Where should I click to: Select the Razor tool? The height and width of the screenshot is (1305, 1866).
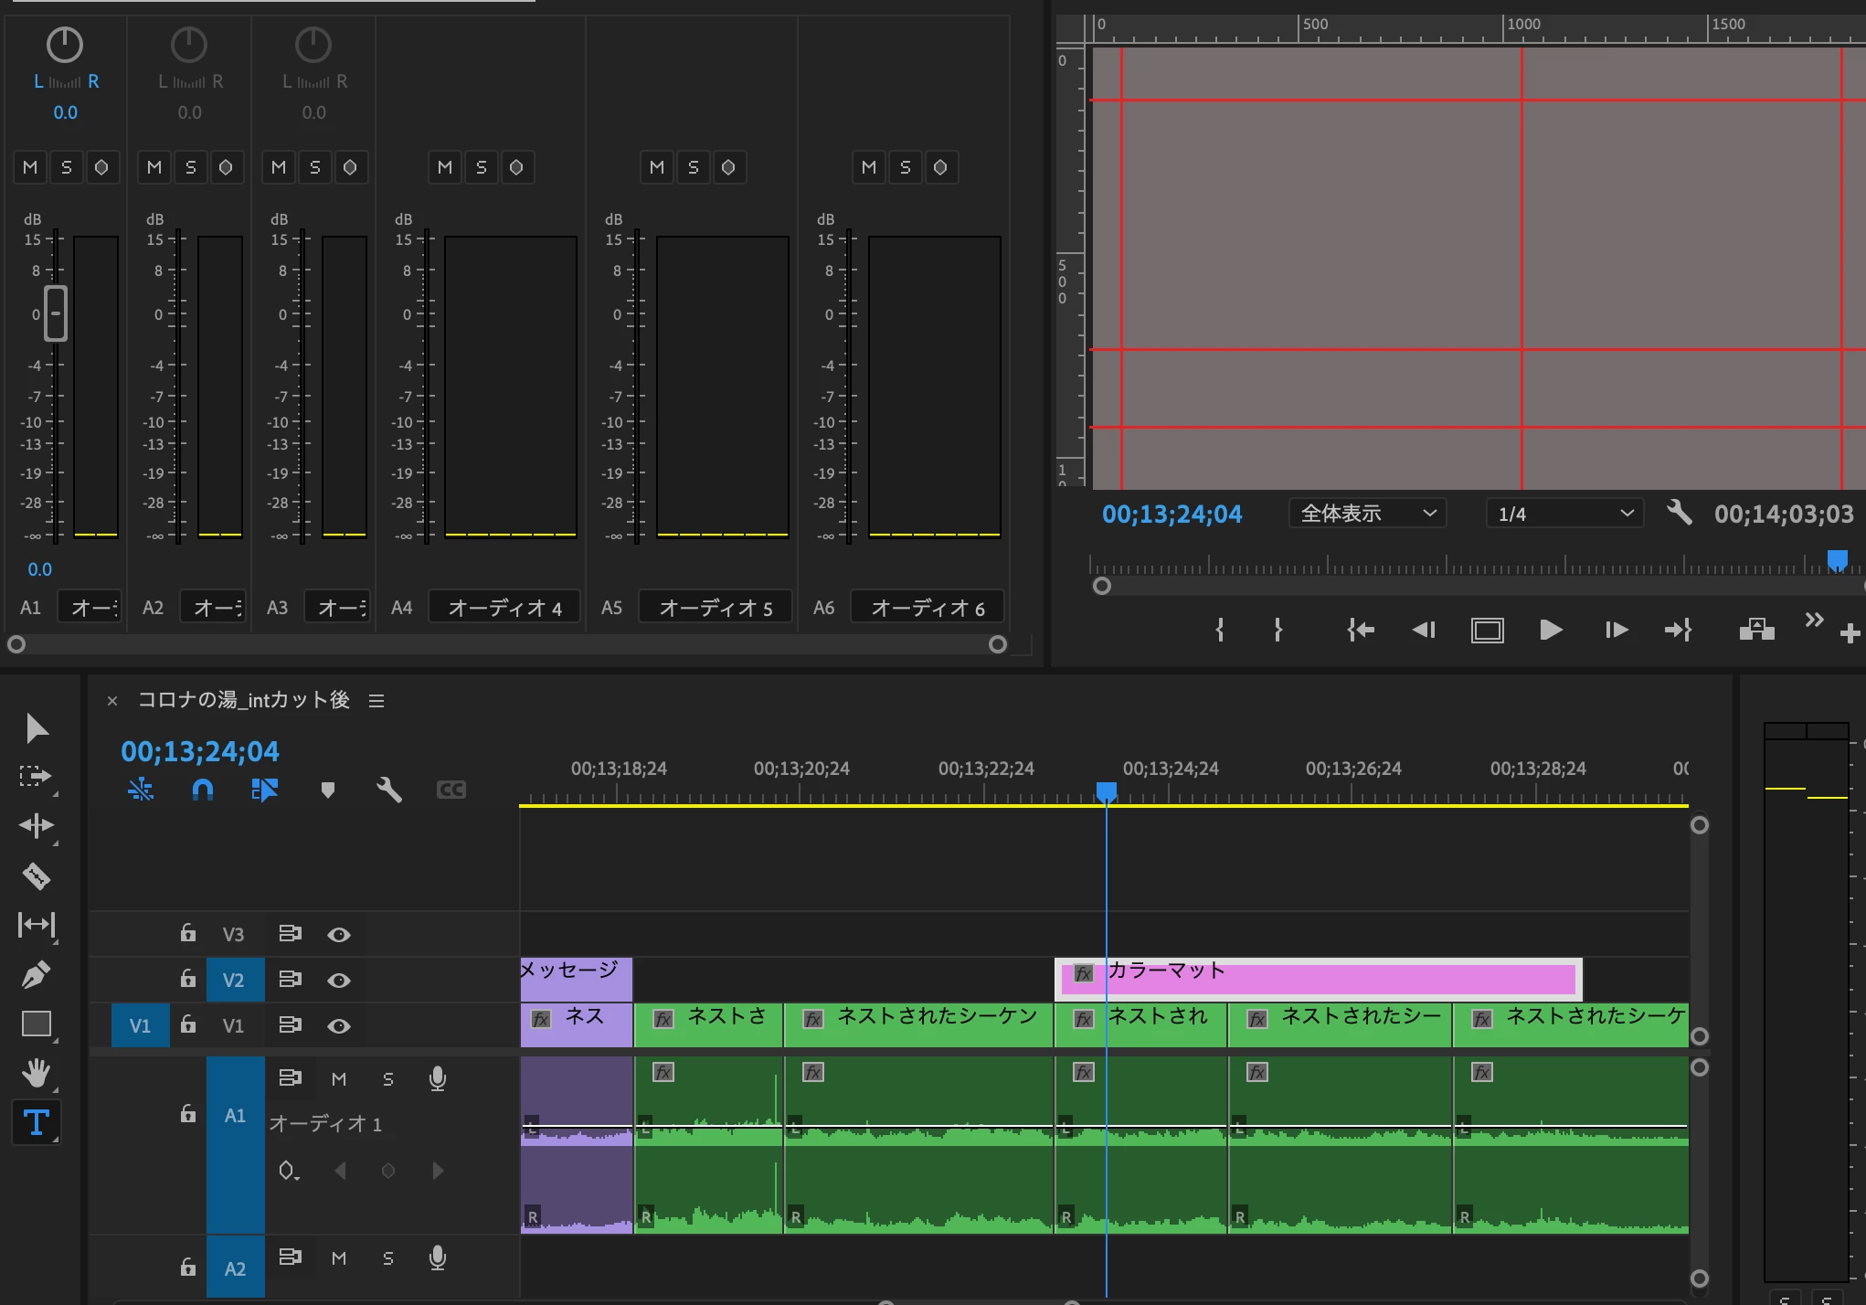point(36,875)
